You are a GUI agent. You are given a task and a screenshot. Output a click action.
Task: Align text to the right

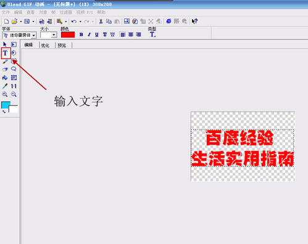point(139,35)
